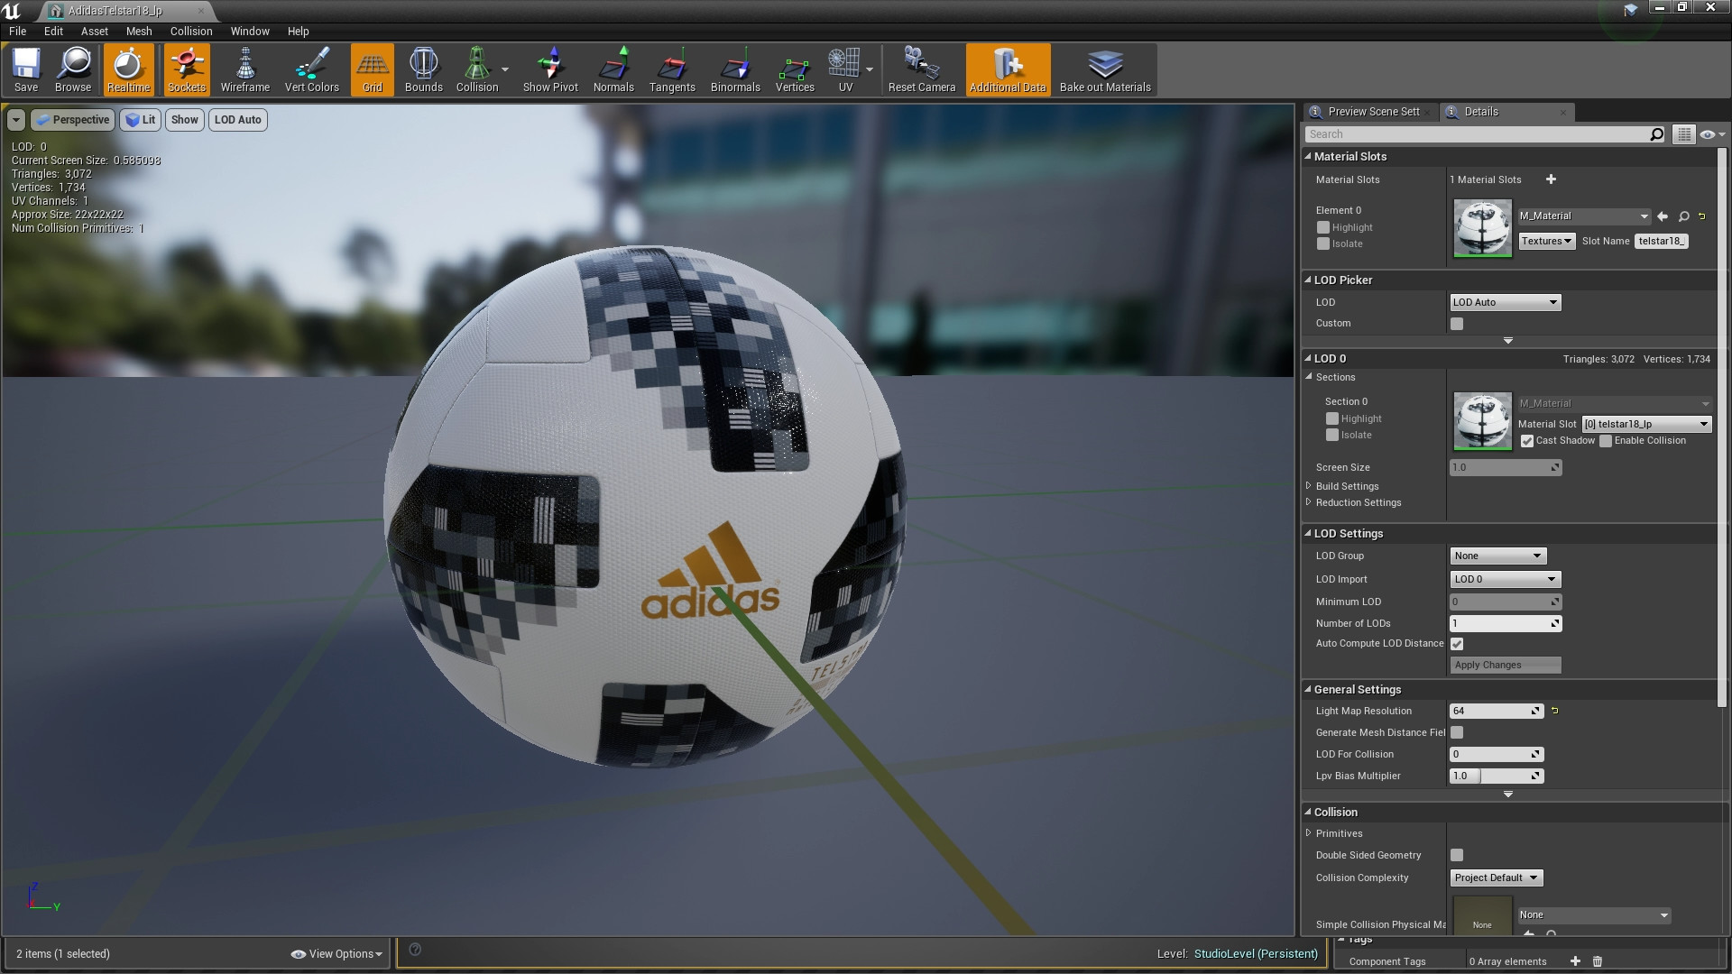
Task: Click Browse to find asset in content browser
Action: click(73, 70)
